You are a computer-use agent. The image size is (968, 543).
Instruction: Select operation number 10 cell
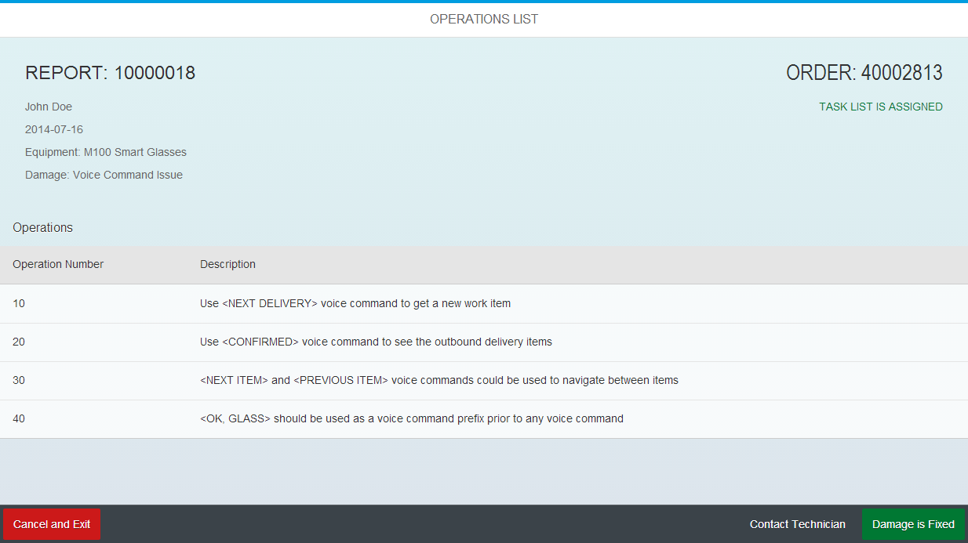(19, 303)
